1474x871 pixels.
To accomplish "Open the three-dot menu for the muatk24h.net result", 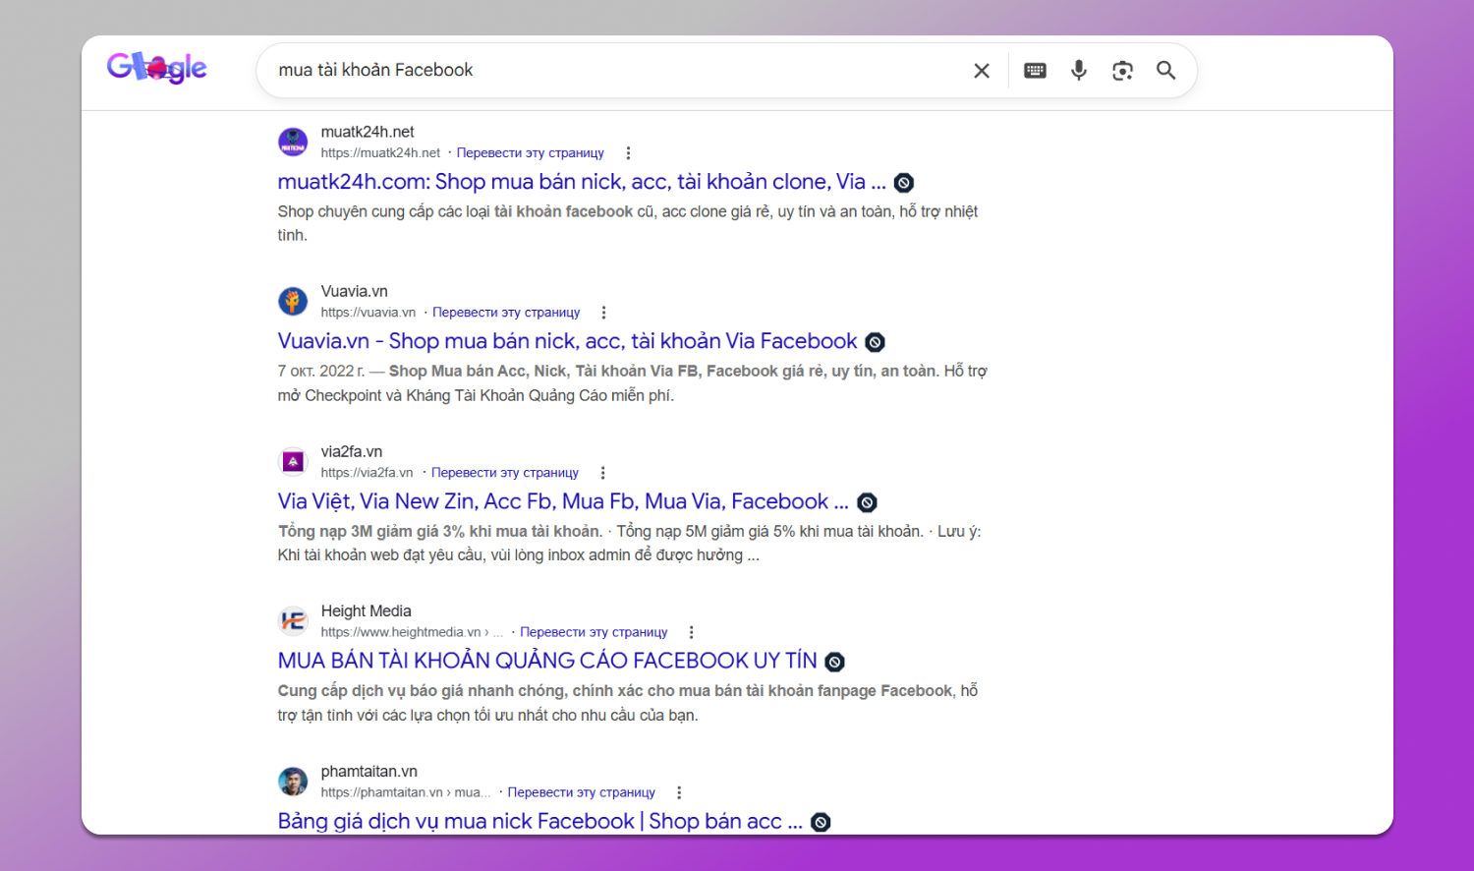I will point(628,152).
